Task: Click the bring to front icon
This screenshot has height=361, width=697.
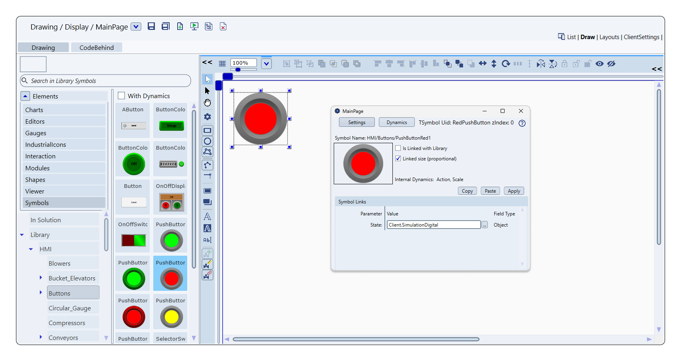Action: (448, 63)
